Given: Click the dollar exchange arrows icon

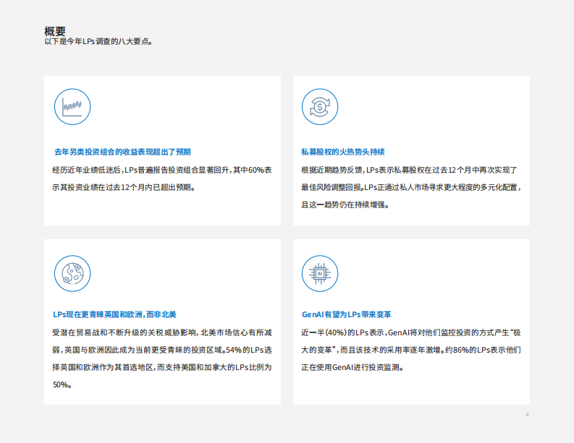Looking at the screenshot, I should (319, 107).
